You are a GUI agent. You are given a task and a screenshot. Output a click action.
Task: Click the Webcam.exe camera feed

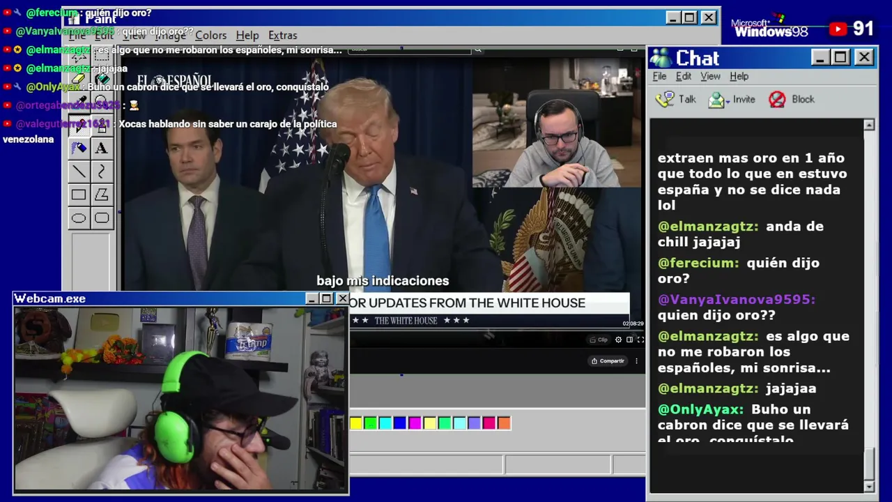(x=181, y=399)
